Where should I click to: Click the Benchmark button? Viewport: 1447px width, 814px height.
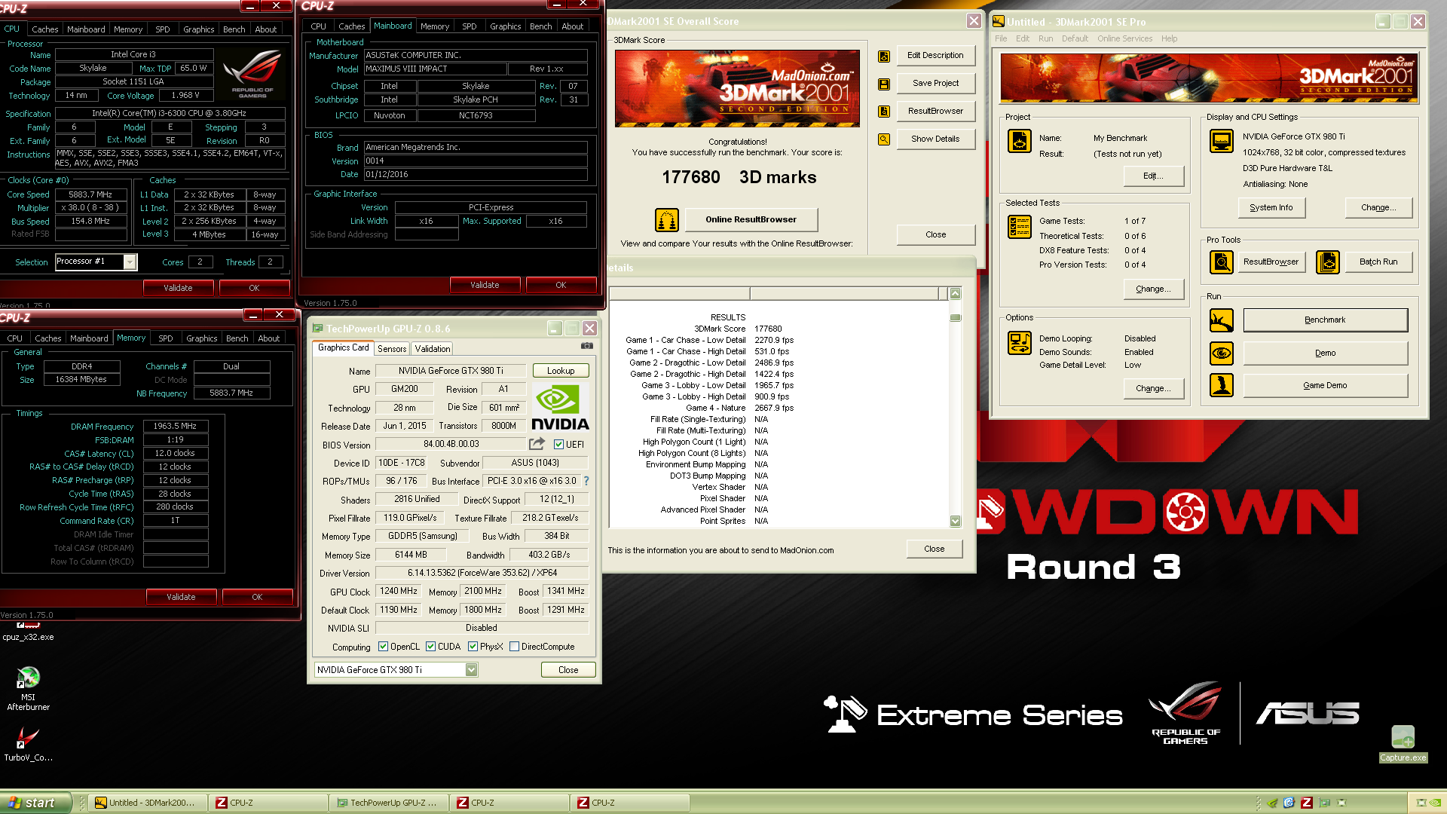1325,320
